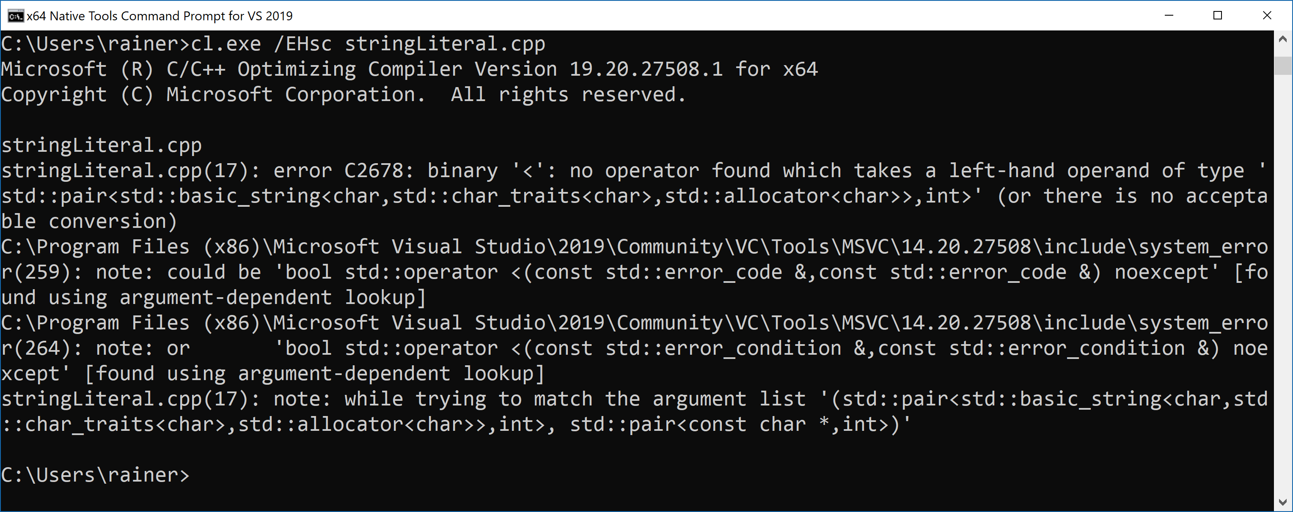Click the scrollbar thumb on the right edge
The image size is (1293, 512).
click(1283, 65)
